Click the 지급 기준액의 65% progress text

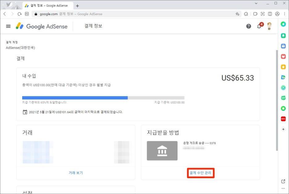point(44,102)
